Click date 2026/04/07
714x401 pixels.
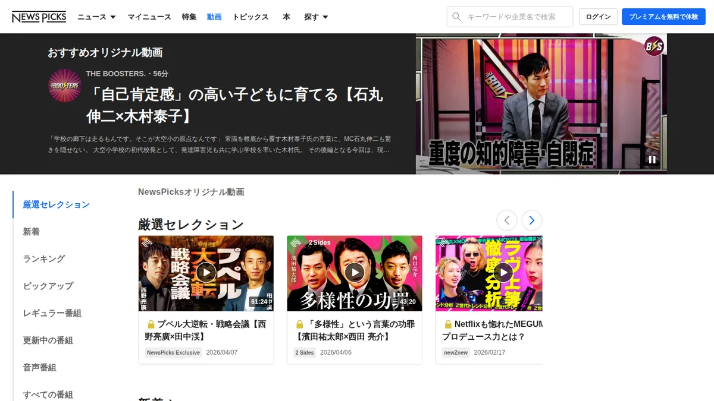(222, 352)
